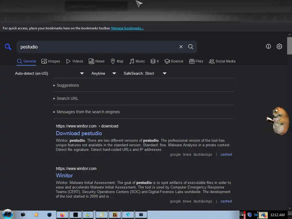The height and width of the screenshot is (219, 292).
Task: Open the Download pestudio result link
Action: [79, 133]
